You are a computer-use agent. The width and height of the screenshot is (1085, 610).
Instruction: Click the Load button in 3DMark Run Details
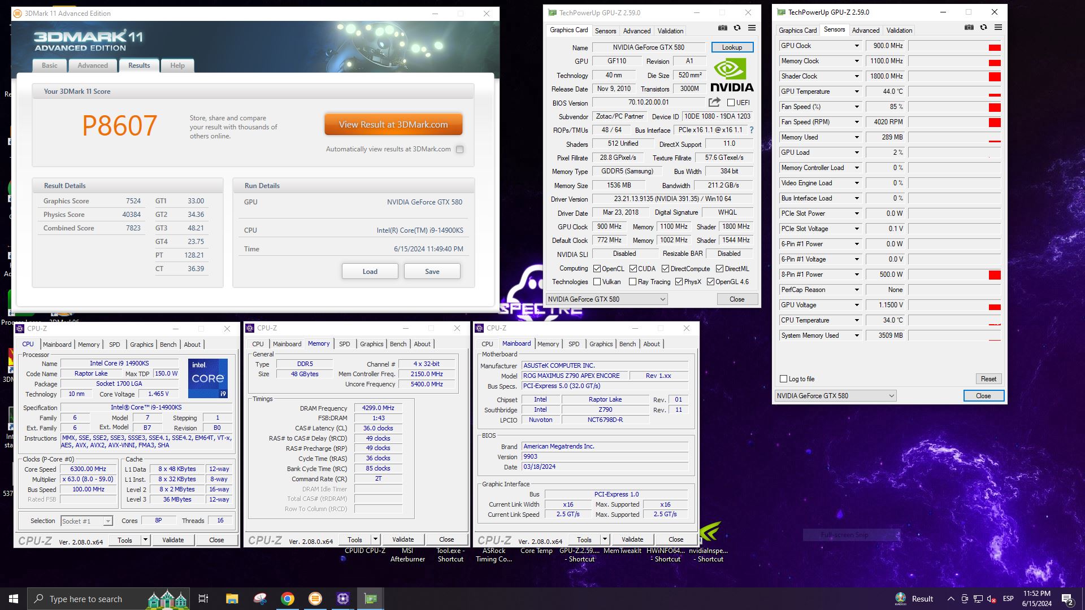point(370,272)
